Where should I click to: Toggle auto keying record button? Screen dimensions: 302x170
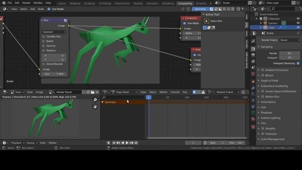click(x=109, y=143)
